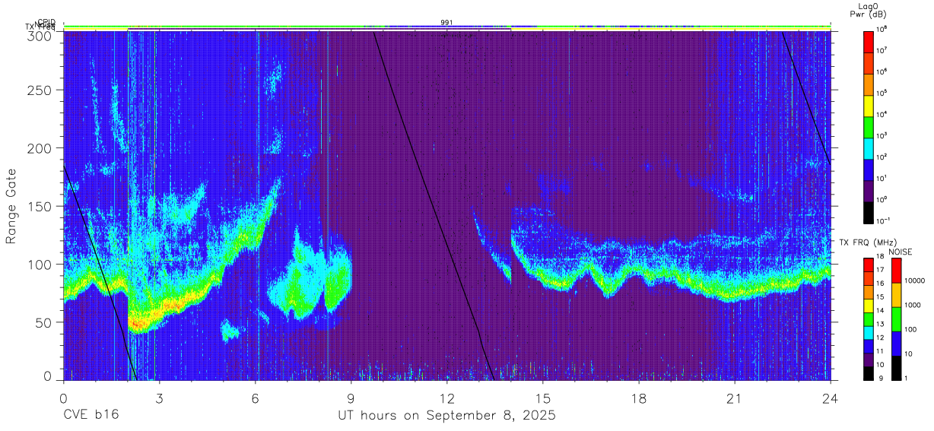Click the blue segment of NOISE color bar
Screen dimensions: 934x431
896,344
